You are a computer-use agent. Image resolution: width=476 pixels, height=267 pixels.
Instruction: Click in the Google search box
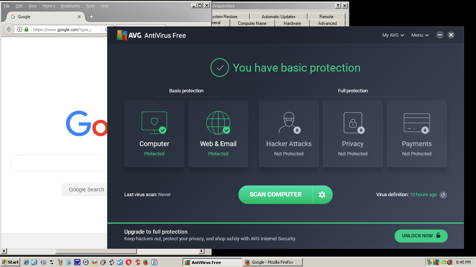[x=59, y=163]
